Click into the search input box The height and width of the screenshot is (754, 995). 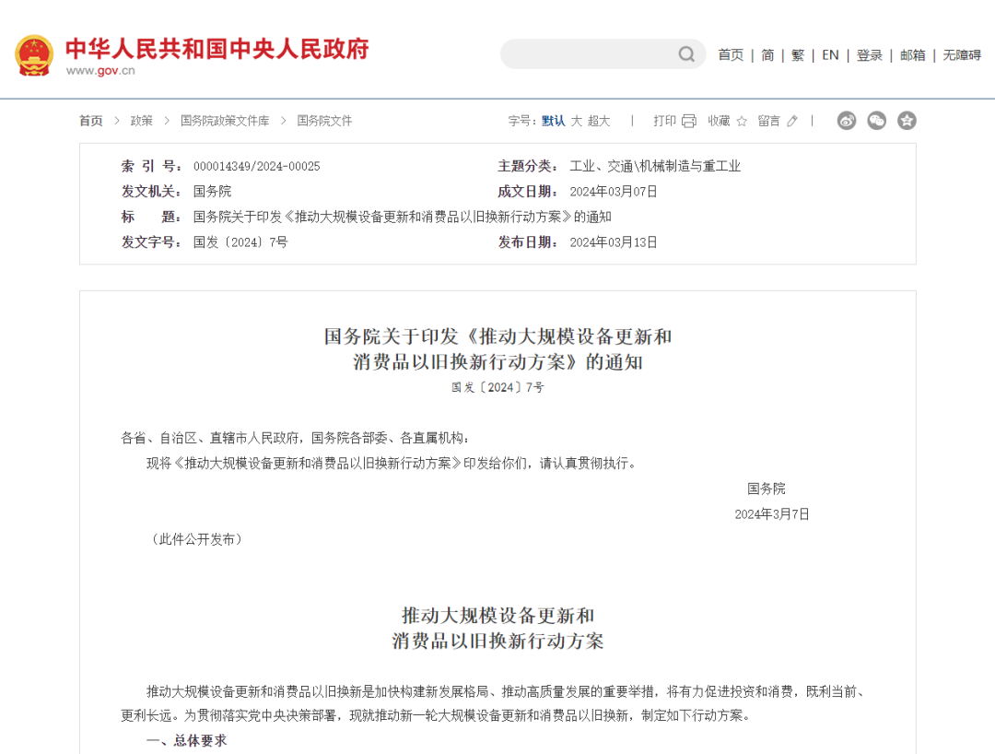click(590, 54)
